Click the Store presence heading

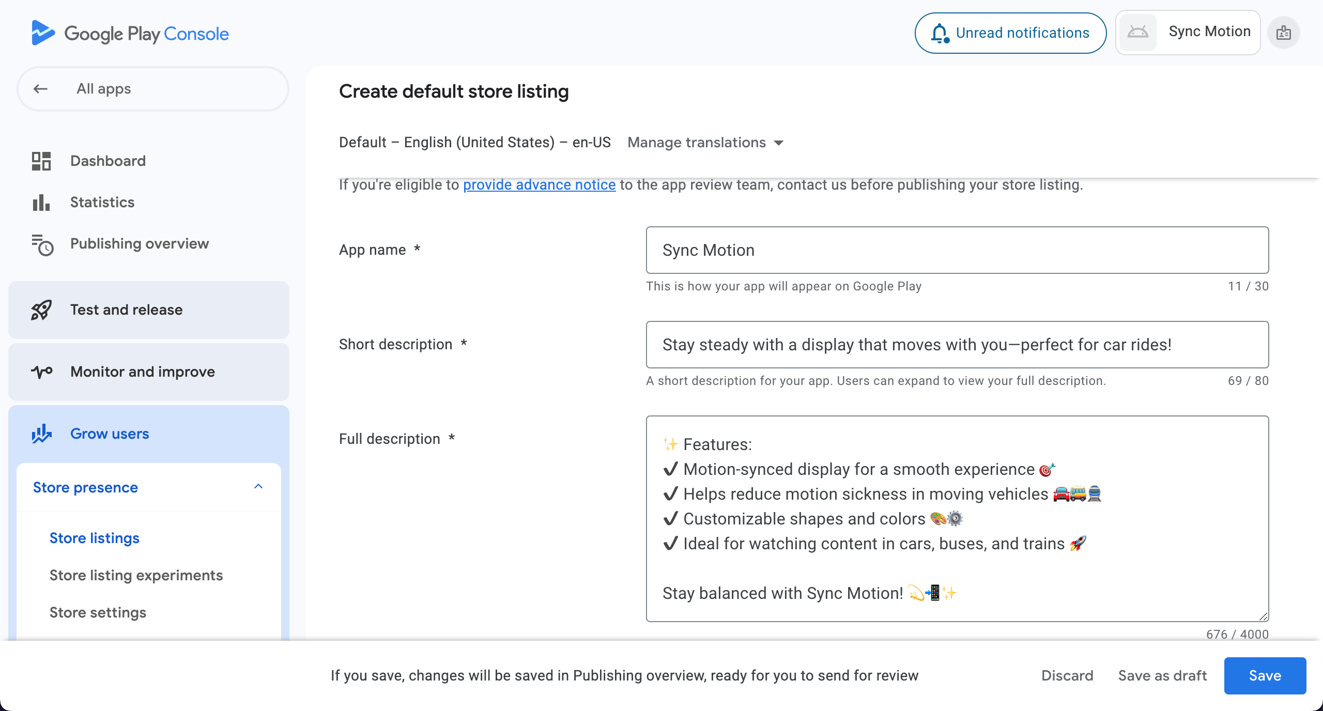(x=86, y=487)
